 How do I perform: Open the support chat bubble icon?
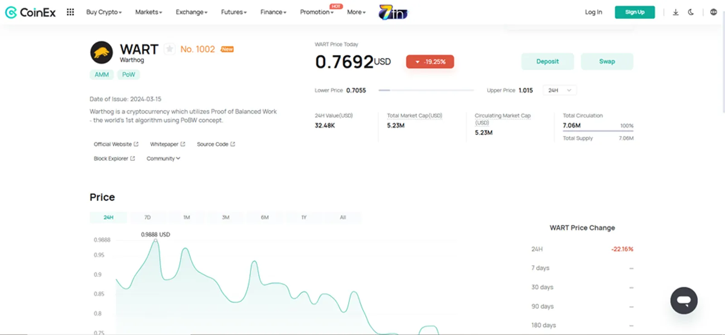click(x=684, y=301)
